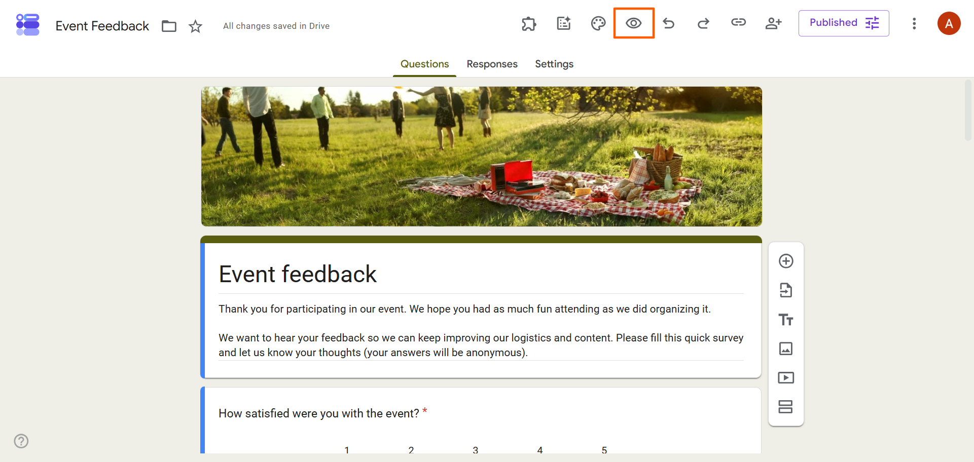The height and width of the screenshot is (462, 974).
Task: Add section icon in side toolbar
Action: [x=786, y=407]
